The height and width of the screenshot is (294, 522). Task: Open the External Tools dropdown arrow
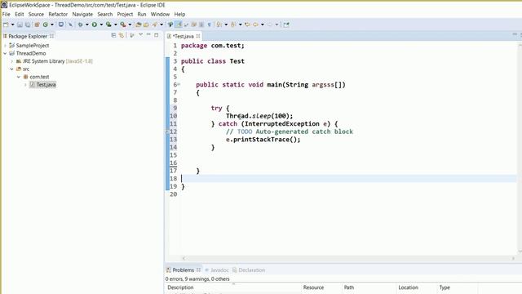pos(130,24)
